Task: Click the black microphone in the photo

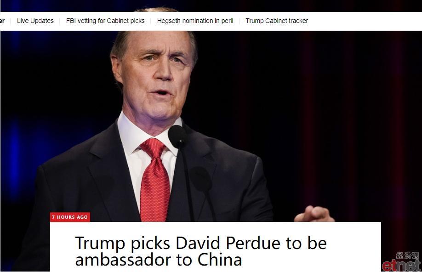Action: 177,136
